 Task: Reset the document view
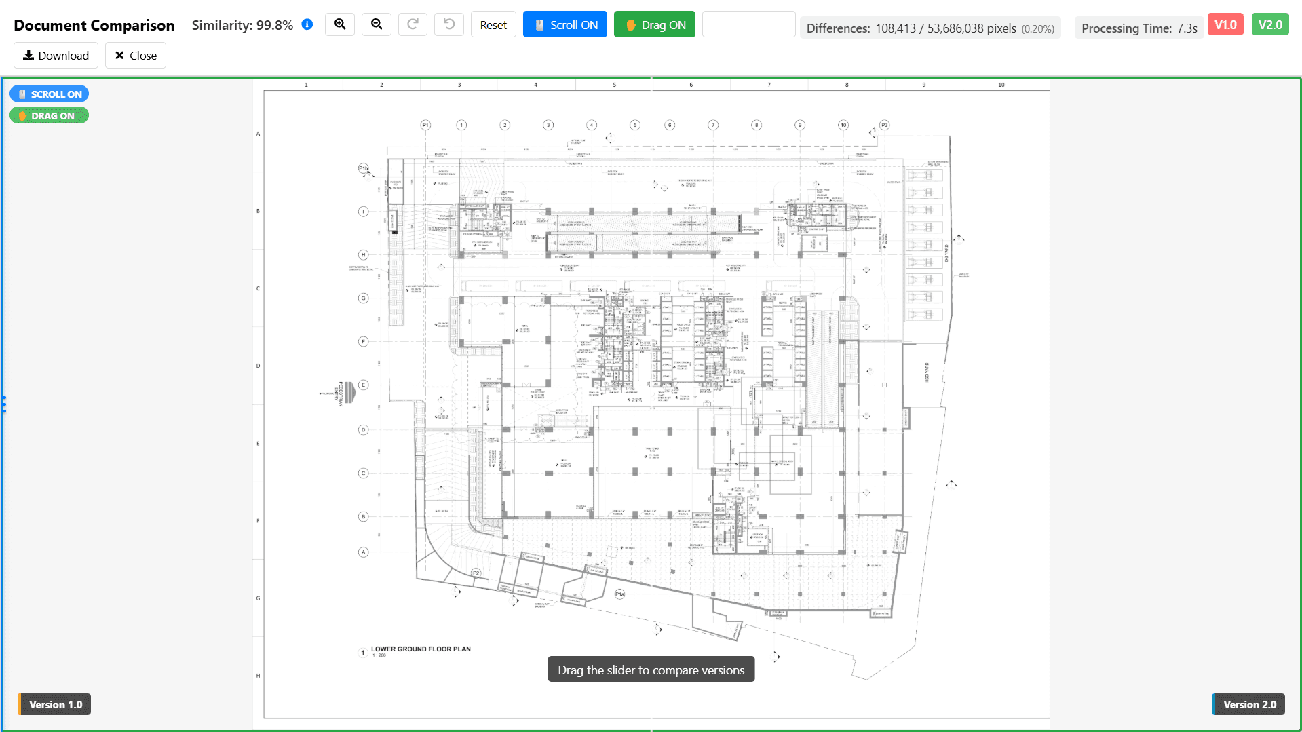[x=493, y=25]
